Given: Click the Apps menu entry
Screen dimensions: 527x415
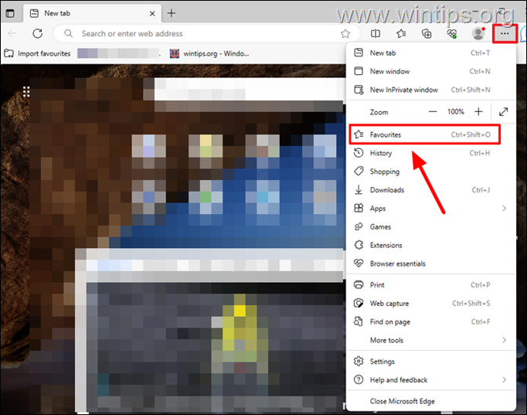Looking at the screenshot, I should [x=431, y=209].
